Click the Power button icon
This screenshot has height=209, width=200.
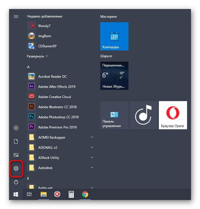point(16,182)
